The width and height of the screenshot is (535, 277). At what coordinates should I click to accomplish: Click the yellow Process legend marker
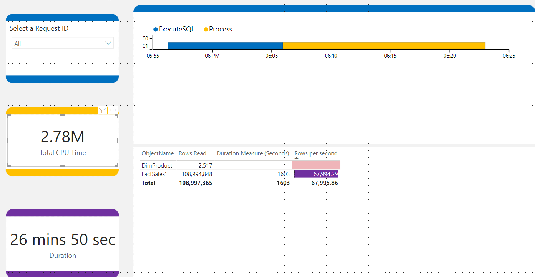tap(206, 29)
